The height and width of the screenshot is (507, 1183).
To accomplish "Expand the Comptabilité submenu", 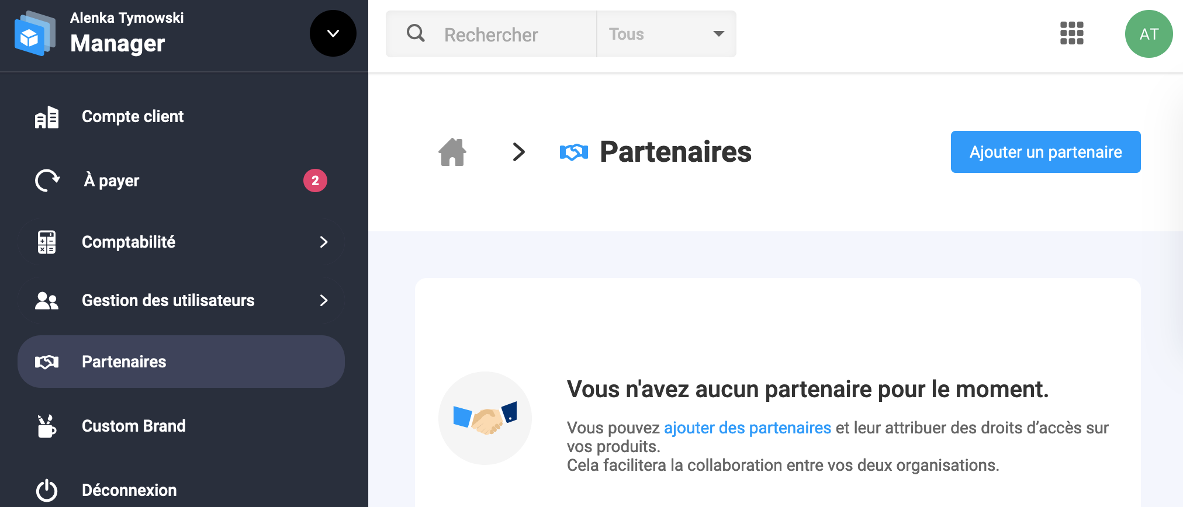I will [323, 242].
